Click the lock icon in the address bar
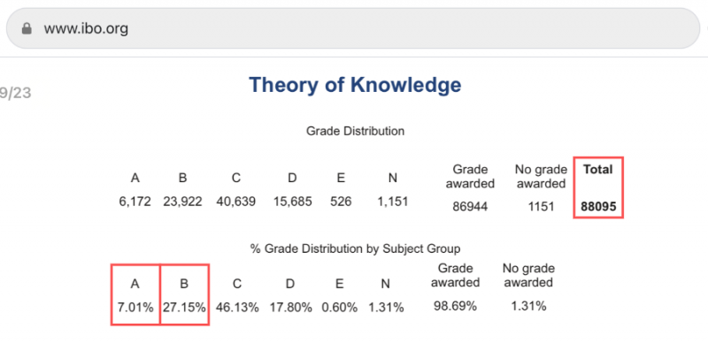 [x=27, y=29]
